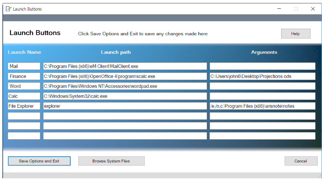Click the Arguments column header
This screenshot has width=322, height=179.
[264, 52]
